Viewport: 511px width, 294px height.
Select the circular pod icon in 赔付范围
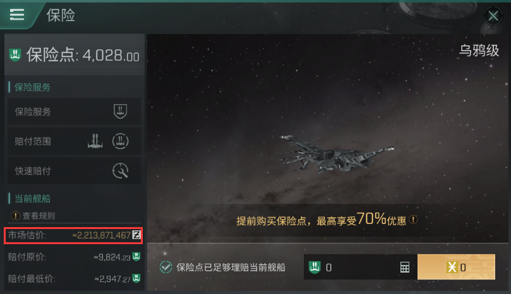[x=120, y=141]
